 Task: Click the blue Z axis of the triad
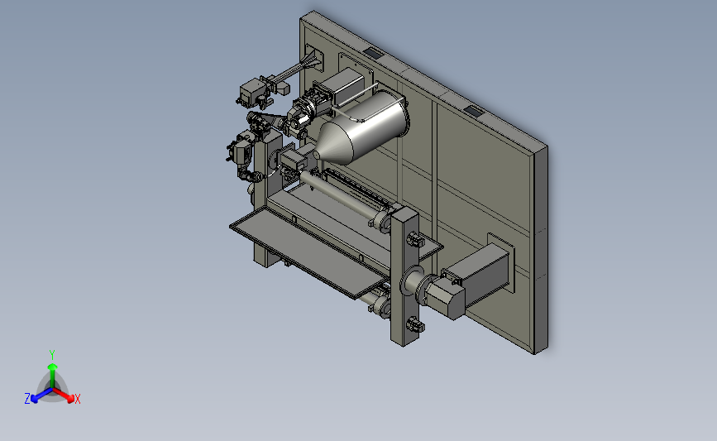click(41, 395)
